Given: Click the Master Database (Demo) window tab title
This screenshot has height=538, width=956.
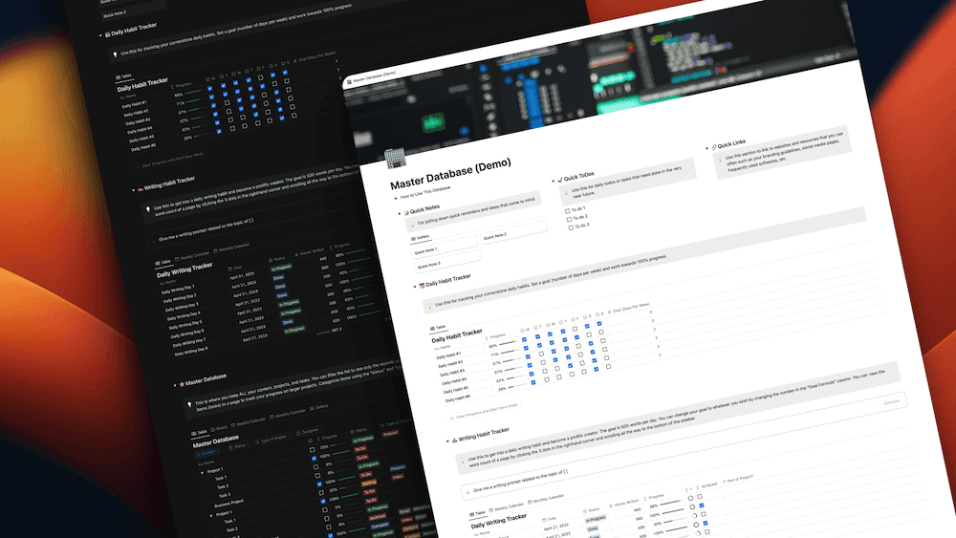Looking at the screenshot, I should 375,76.
